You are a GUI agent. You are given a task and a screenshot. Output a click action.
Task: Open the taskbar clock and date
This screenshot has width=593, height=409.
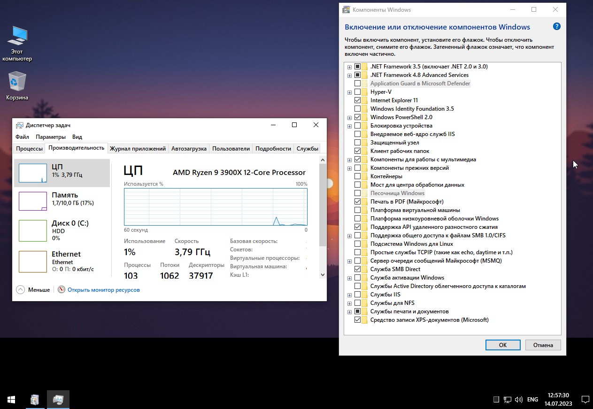559,400
